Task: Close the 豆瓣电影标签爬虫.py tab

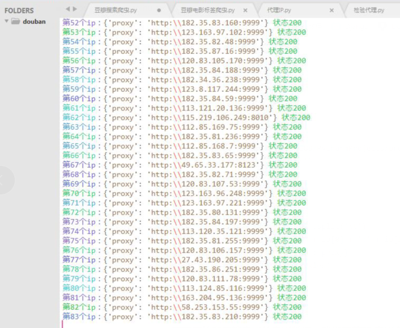Action: [245, 10]
